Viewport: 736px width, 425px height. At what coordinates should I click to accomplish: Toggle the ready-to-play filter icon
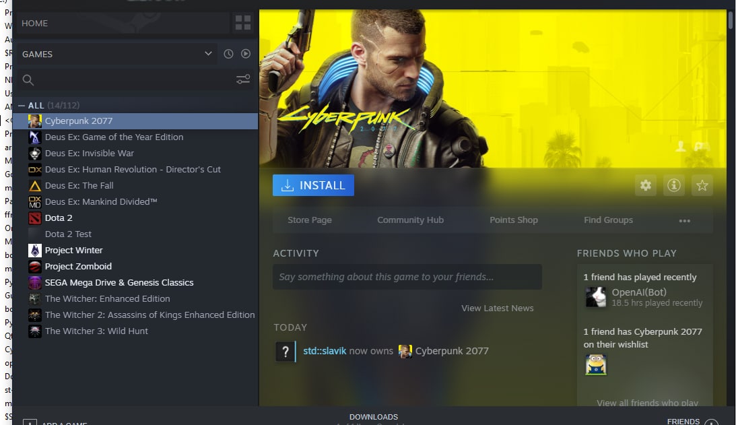[x=246, y=54]
